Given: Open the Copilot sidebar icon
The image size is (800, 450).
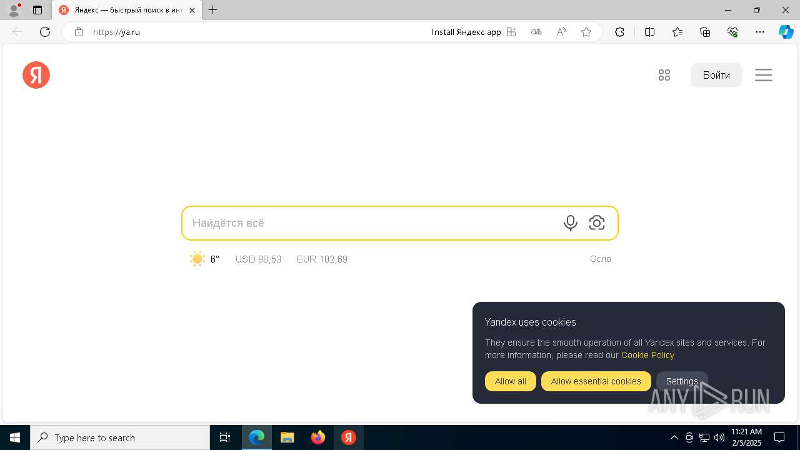Looking at the screenshot, I should 786,32.
